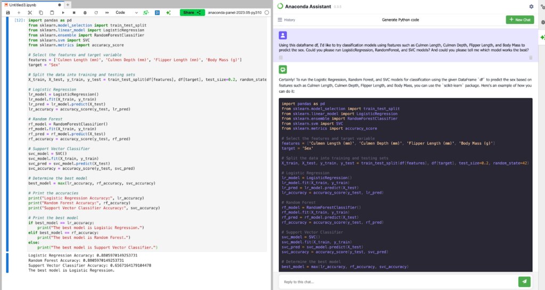Close the Untitled3.ipynb tab via the dot
Screen dimensions: 545x290
(60, 5)
